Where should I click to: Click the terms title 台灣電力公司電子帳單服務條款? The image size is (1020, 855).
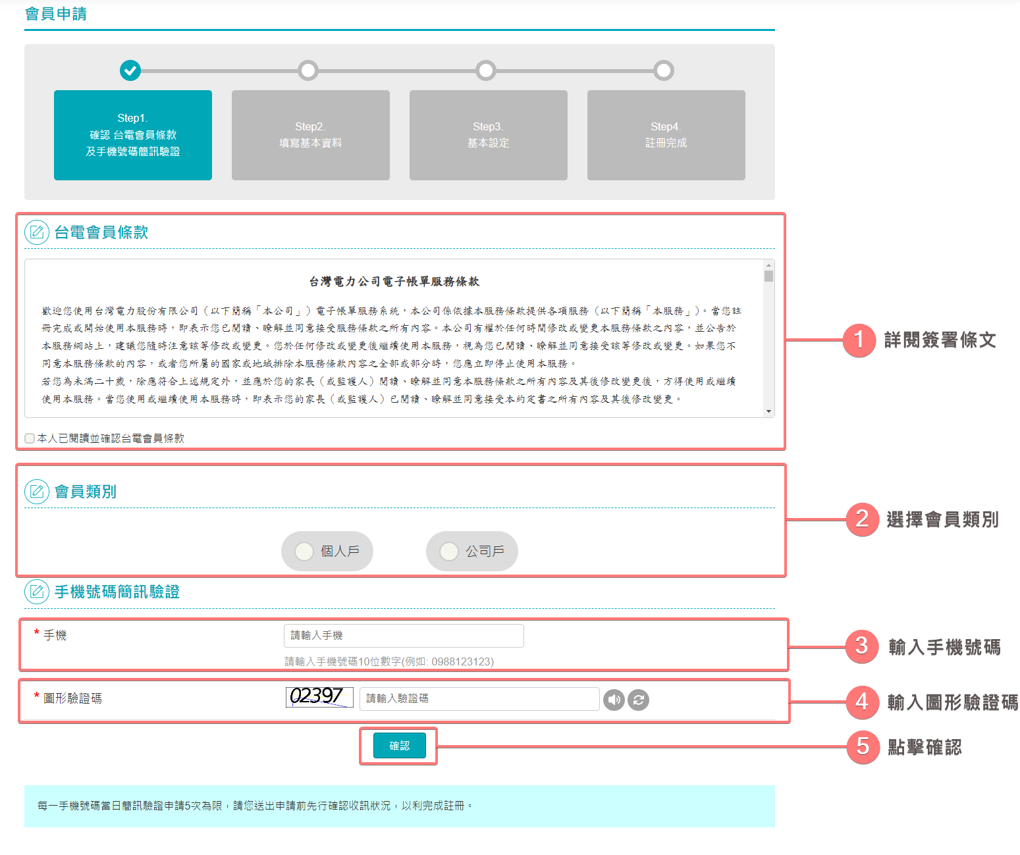point(394,282)
